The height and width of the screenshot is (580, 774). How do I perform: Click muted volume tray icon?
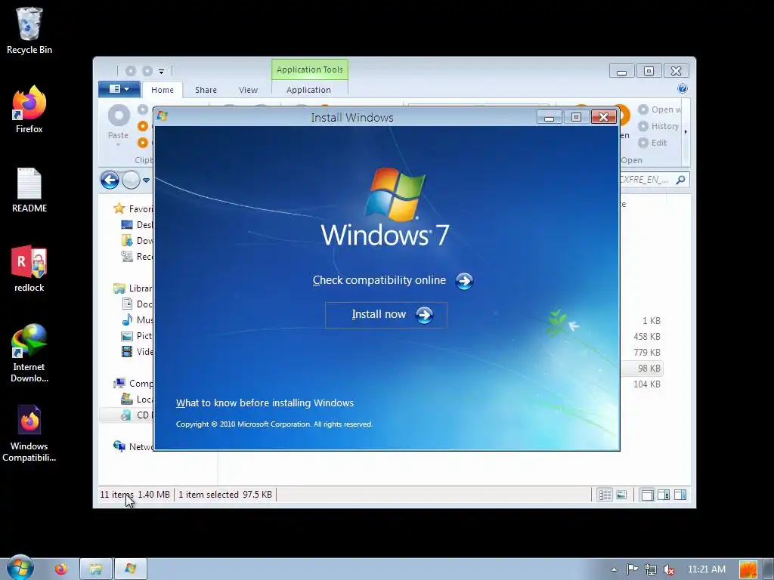click(x=669, y=569)
